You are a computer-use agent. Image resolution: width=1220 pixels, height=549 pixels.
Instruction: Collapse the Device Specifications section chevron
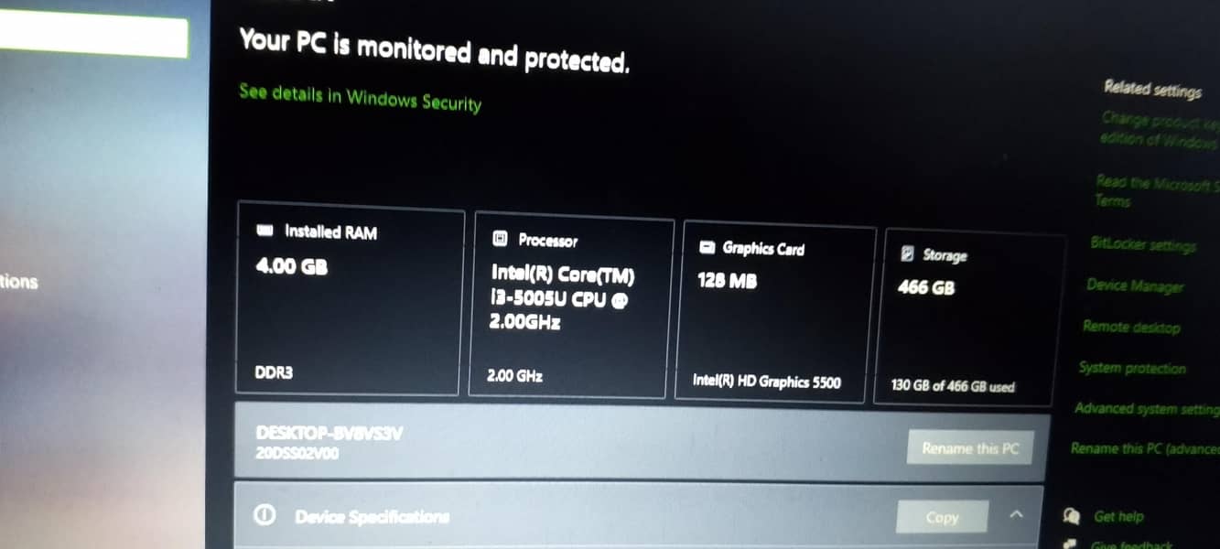[1016, 515]
